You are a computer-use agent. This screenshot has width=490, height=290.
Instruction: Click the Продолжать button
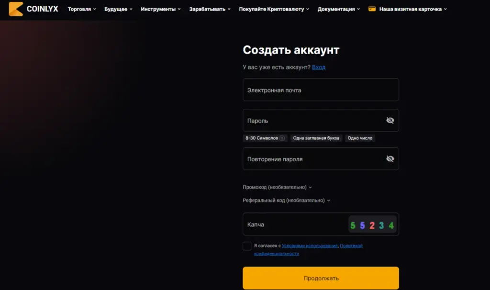tap(321, 278)
